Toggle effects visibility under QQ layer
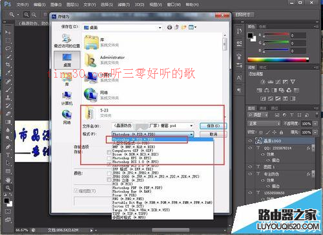323x235 pixels. pyautogui.click(x=262, y=154)
